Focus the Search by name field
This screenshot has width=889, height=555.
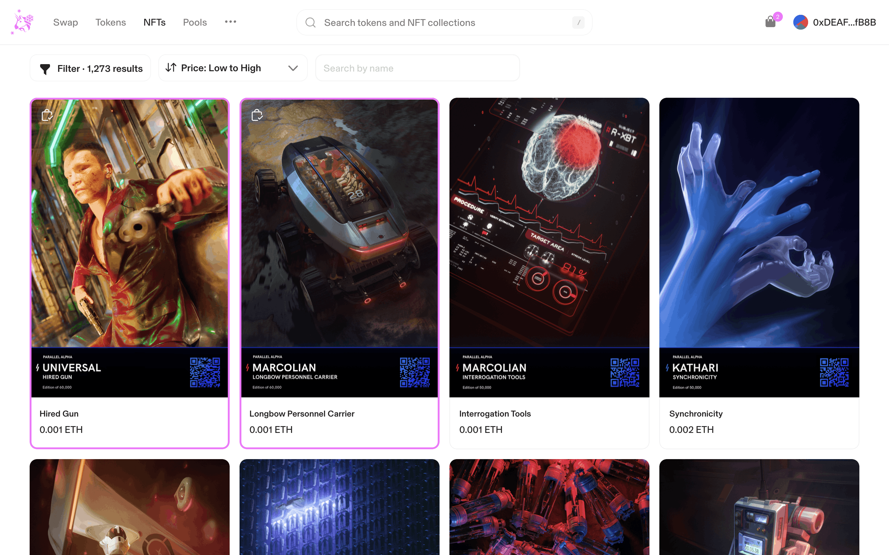(x=417, y=68)
